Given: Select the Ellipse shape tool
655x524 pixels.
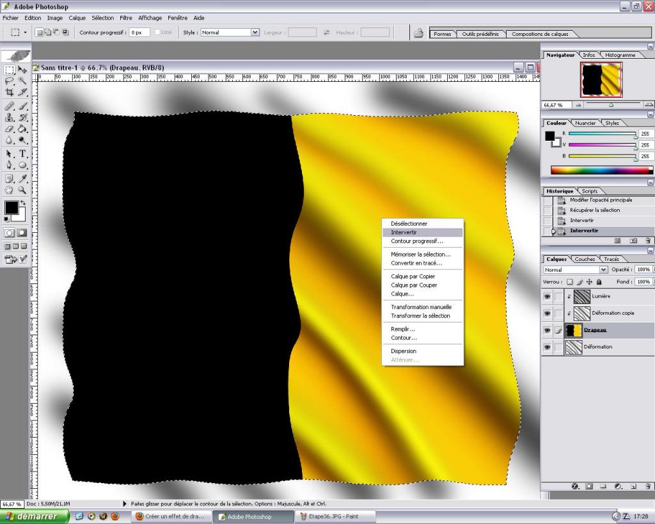Looking at the screenshot, I should click(22, 165).
